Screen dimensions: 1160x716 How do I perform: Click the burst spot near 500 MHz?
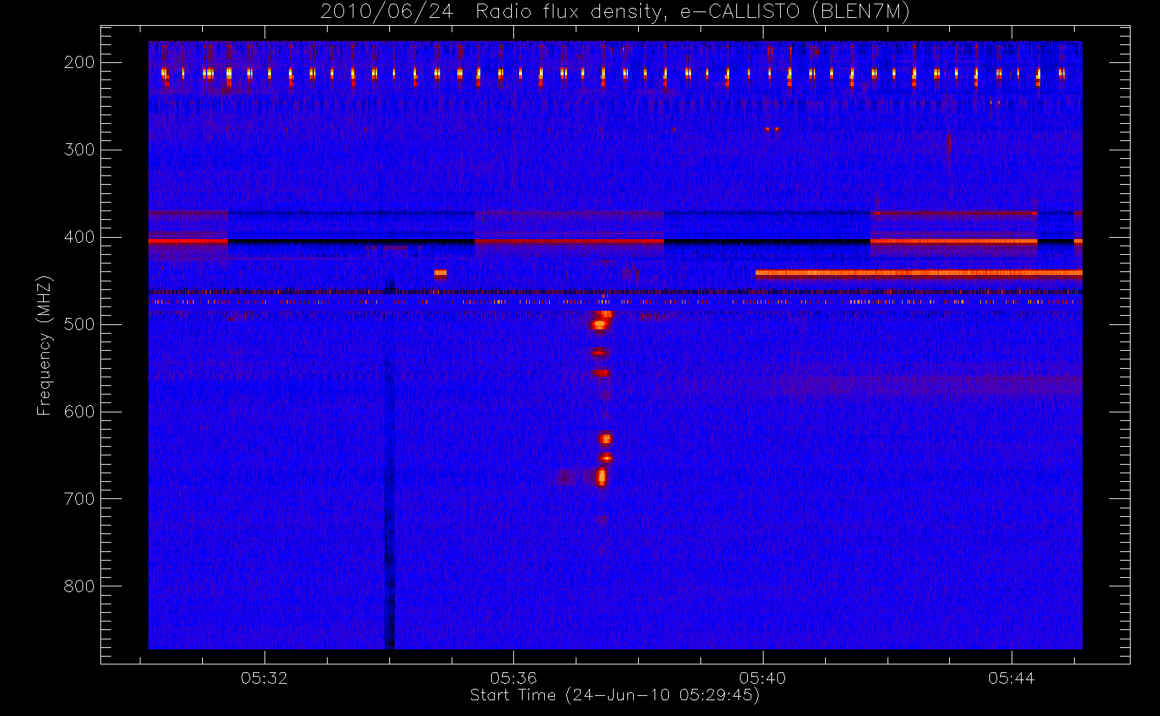(599, 325)
